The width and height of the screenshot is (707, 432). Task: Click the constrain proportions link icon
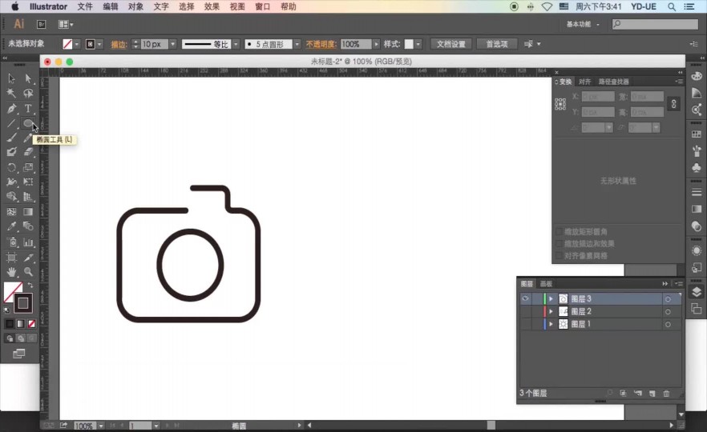click(673, 104)
